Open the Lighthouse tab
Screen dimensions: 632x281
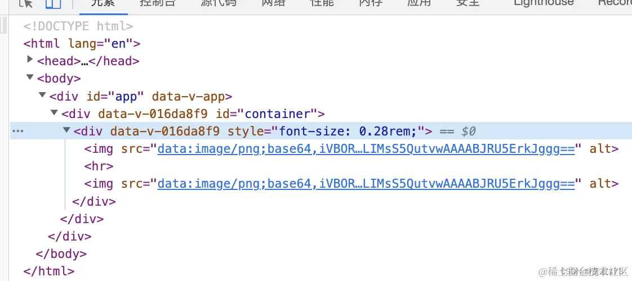[544, 2]
